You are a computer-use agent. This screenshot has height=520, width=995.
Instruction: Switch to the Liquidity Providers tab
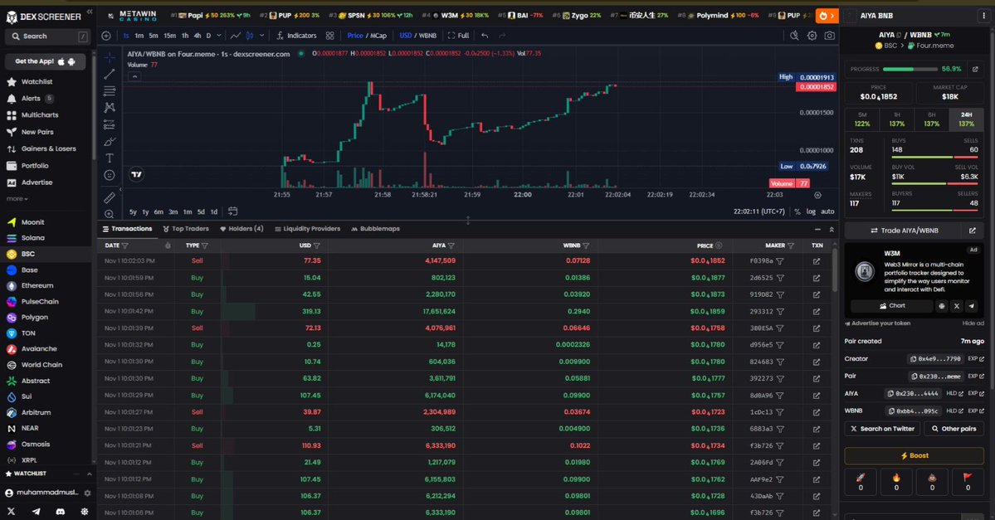(307, 229)
